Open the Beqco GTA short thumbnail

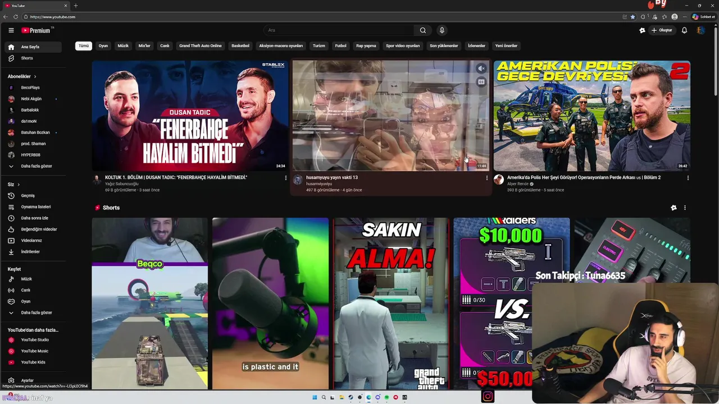pos(150,304)
